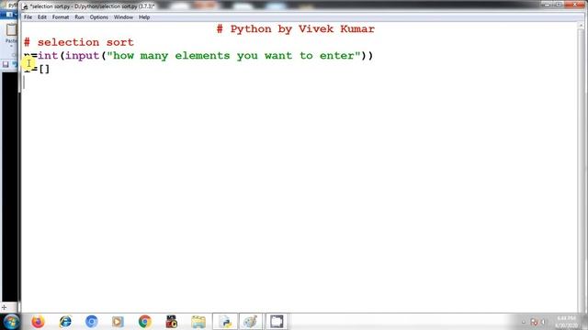Open the Run menu
The width and height of the screenshot is (588, 330).
79,17
